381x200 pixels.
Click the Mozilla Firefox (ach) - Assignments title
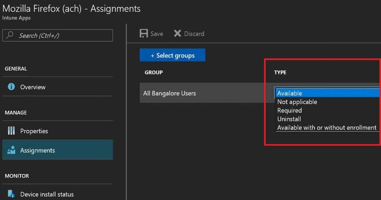click(x=71, y=9)
